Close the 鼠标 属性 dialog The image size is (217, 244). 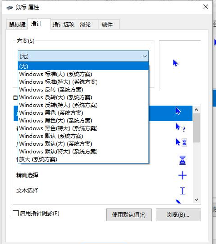tap(206, 7)
